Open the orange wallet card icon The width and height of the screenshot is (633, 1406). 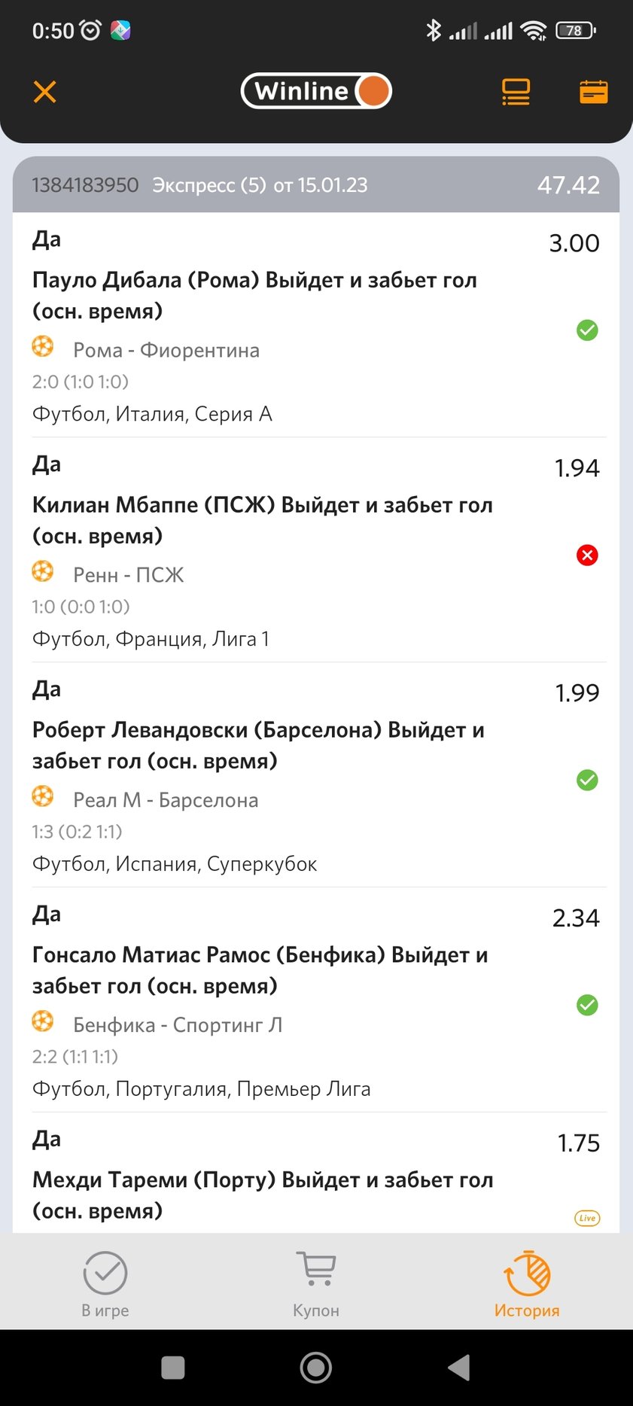(x=593, y=92)
